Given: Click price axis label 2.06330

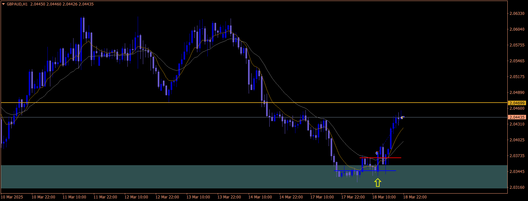Looking at the screenshot, I should pos(517,14).
